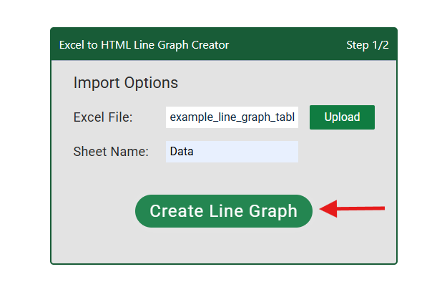The width and height of the screenshot is (447, 297).
Task: Click blank space right of Sheet Name field
Action: [x=343, y=152]
